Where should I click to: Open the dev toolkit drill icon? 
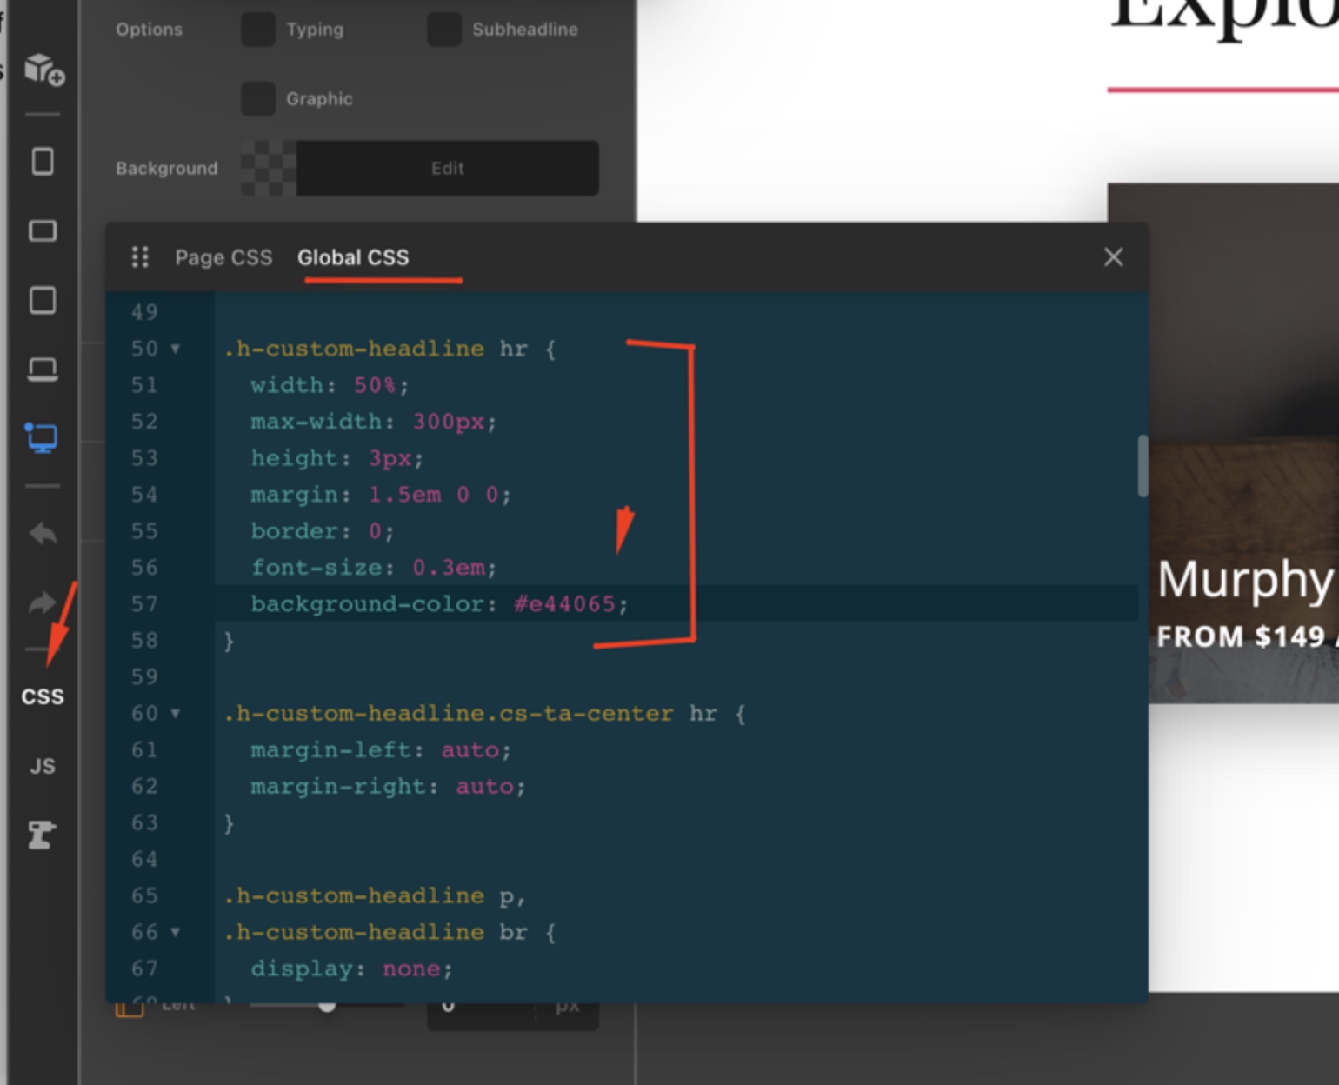coord(42,835)
